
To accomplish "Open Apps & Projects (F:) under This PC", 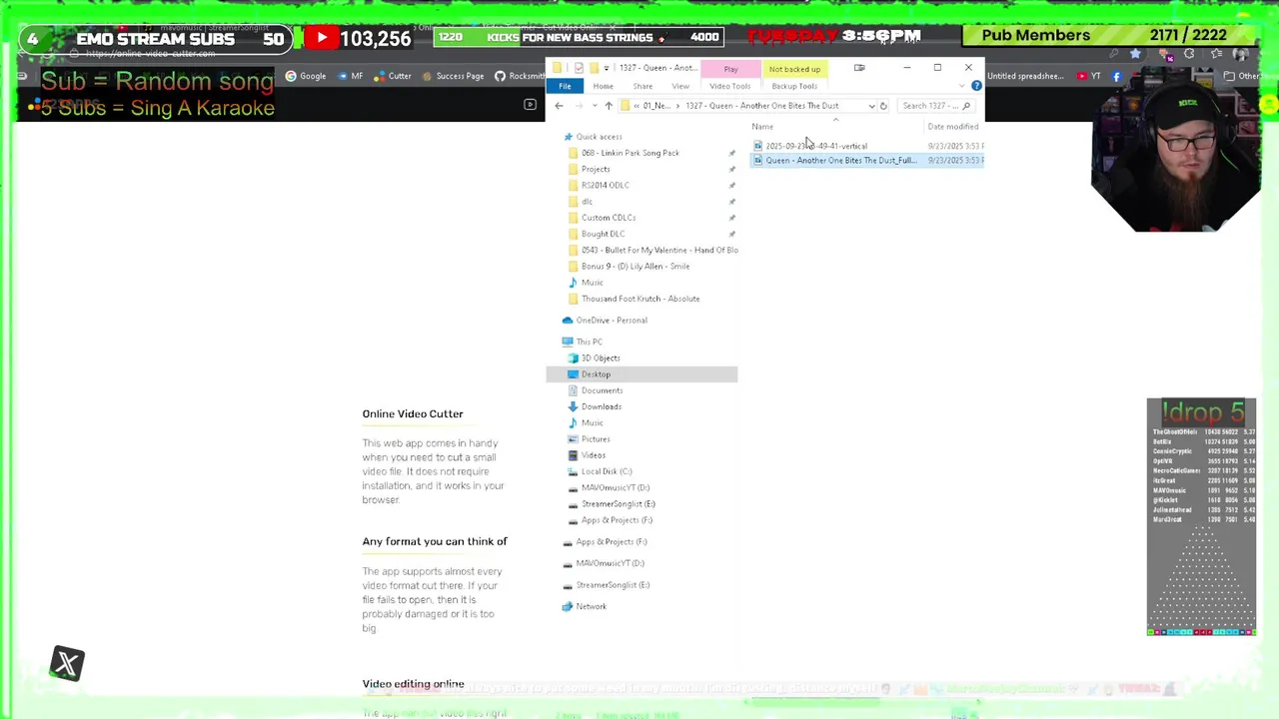I will click(616, 520).
